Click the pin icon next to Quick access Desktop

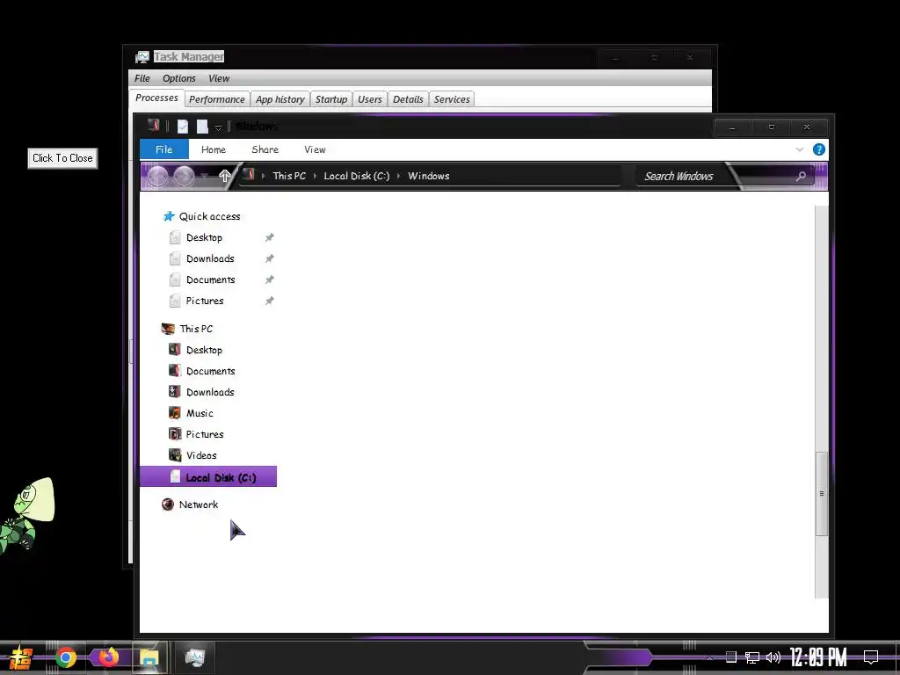point(269,237)
